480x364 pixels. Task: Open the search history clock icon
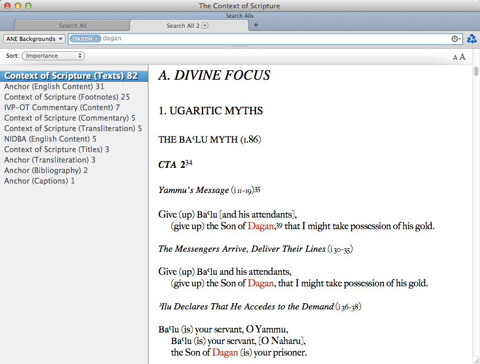pos(456,39)
